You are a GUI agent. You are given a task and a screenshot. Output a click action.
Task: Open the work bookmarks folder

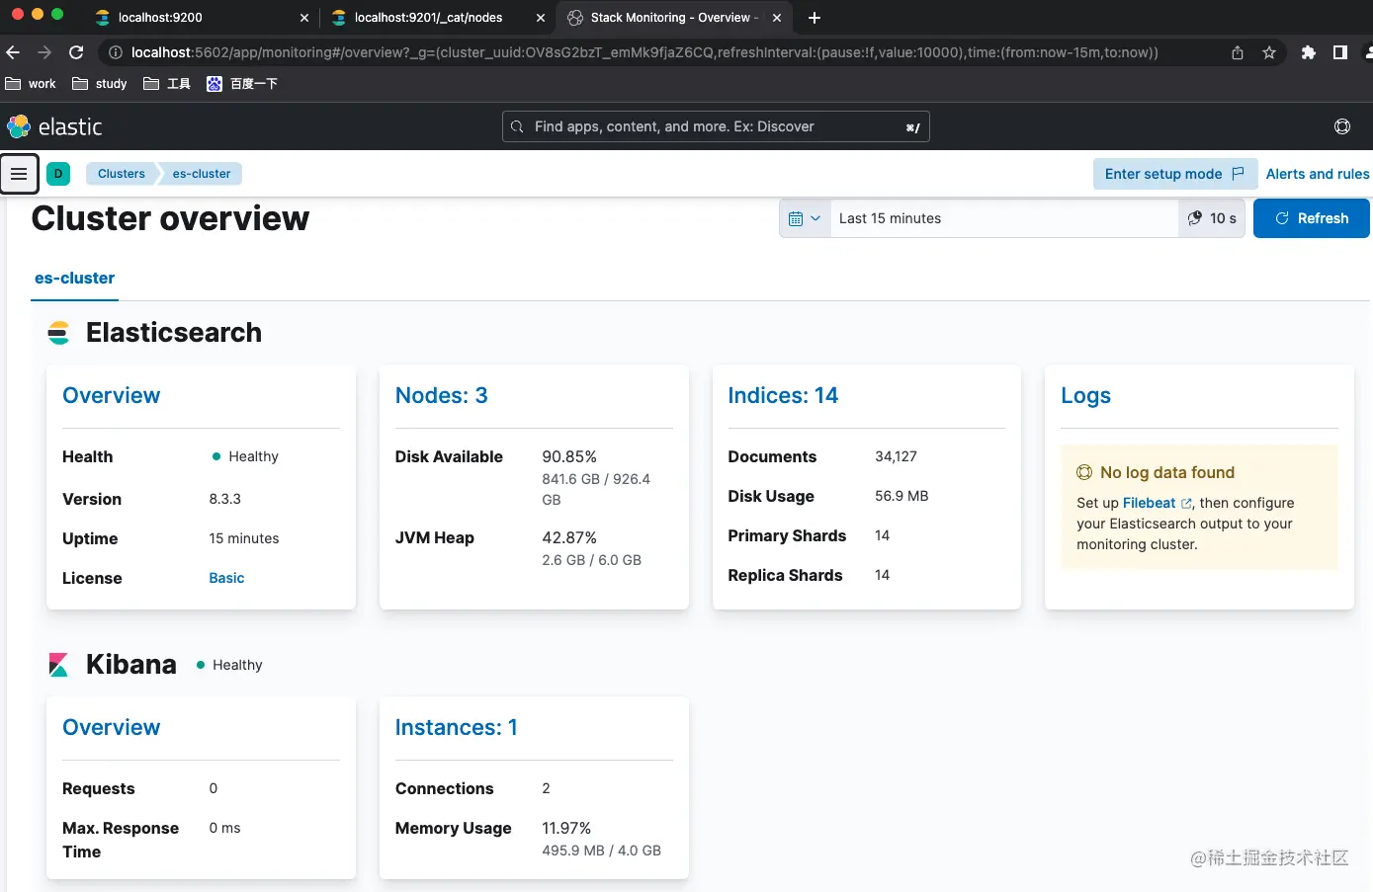coord(31,84)
